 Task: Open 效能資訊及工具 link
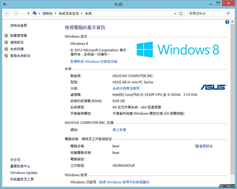22,179
